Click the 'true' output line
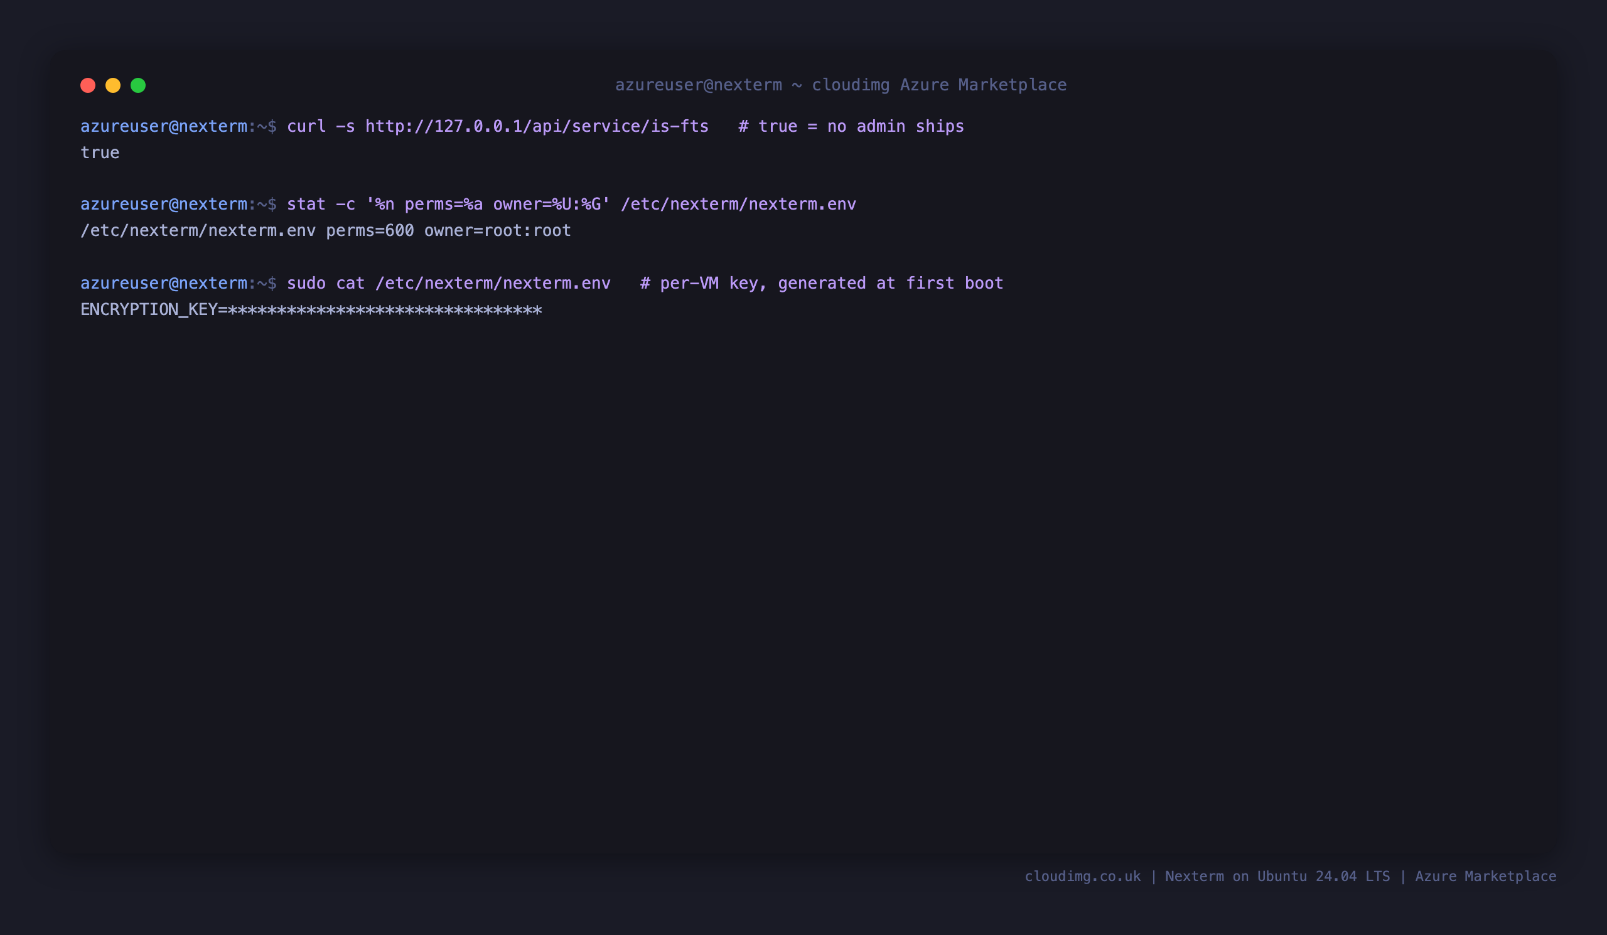 (x=100, y=153)
